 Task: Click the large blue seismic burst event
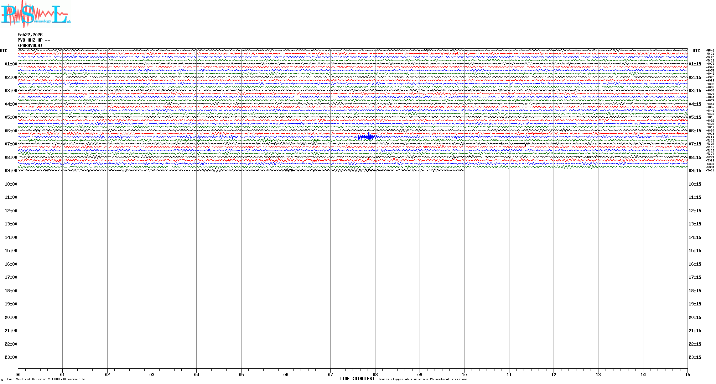click(366, 137)
